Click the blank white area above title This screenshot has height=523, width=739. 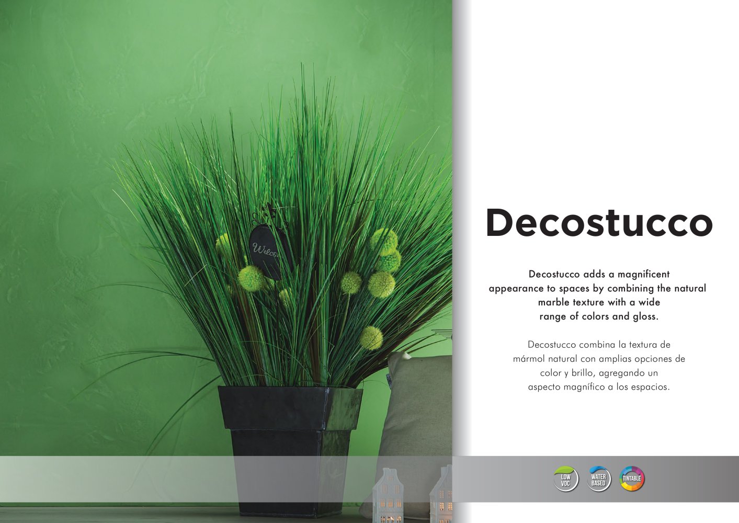coord(596,105)
